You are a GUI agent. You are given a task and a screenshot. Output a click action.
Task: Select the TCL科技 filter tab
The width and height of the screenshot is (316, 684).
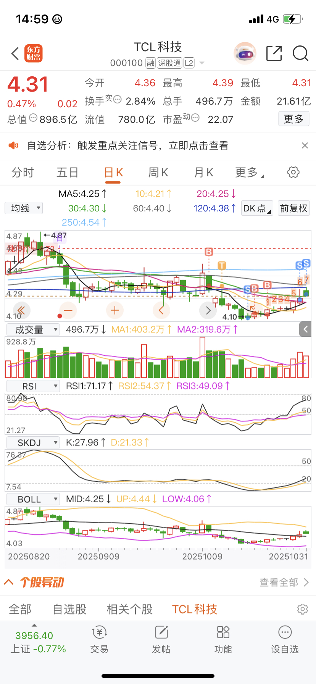pos(195,609)
